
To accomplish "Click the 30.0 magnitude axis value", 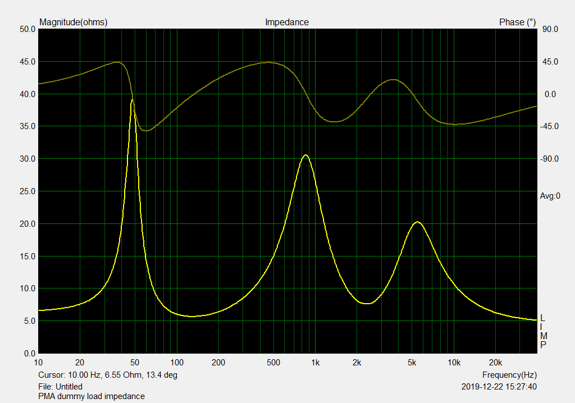I will click(x=28, y=159).
